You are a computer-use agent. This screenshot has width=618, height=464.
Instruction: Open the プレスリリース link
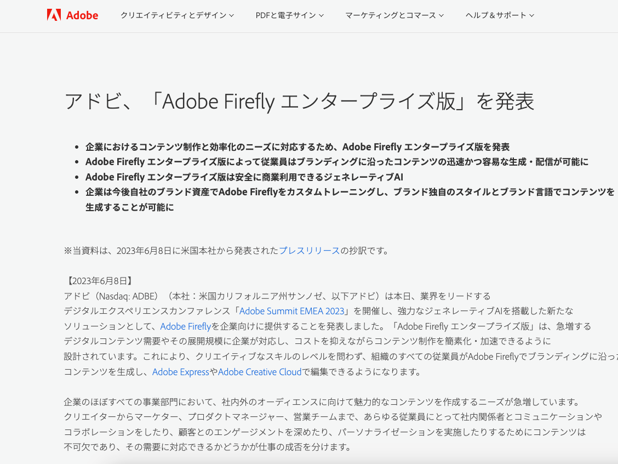pyautogui.click(x=309, y=250)
